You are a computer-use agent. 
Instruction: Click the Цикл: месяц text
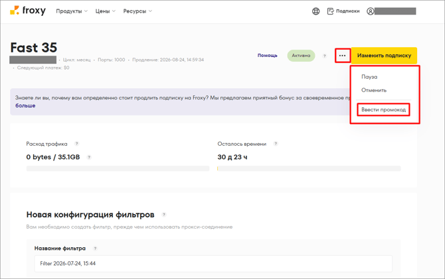click(x=76, y=60)
